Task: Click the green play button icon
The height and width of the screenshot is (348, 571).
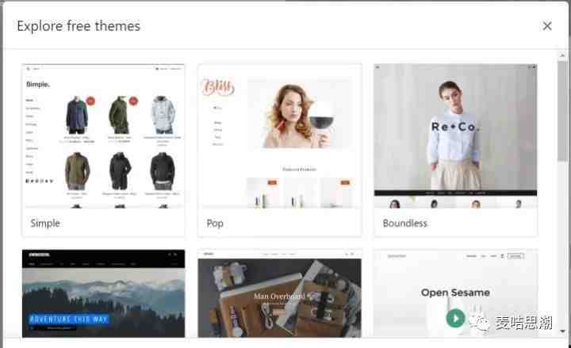Action: (x=455, y=319)
